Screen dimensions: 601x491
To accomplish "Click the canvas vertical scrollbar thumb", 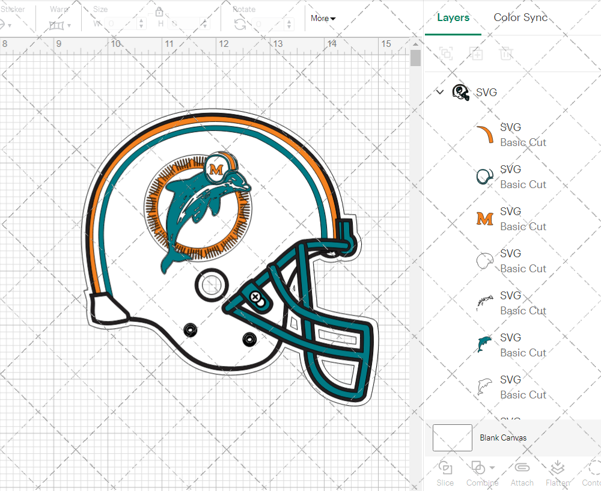I will click(415, 58).
